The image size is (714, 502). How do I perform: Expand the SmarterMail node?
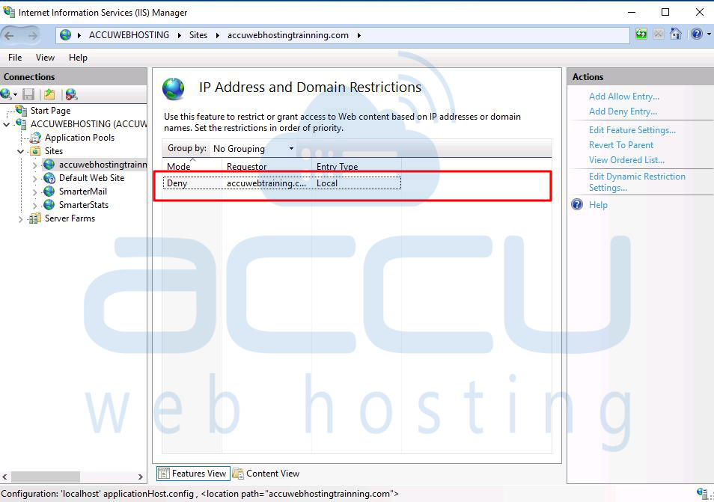(34, 192)
